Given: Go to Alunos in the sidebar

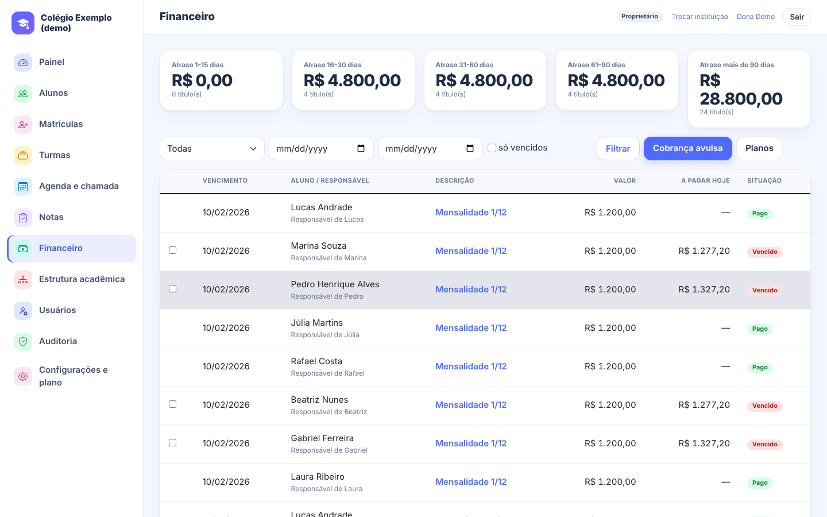Looking at the screenshot, I should 71,93.
